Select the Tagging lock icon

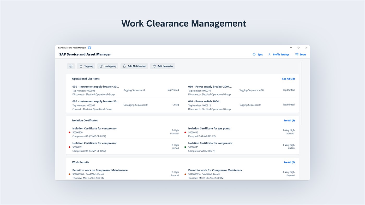click(x=81, y=66)
